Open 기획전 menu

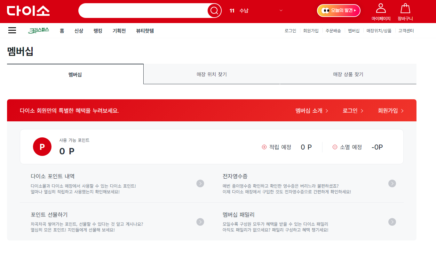pos(119,31)
